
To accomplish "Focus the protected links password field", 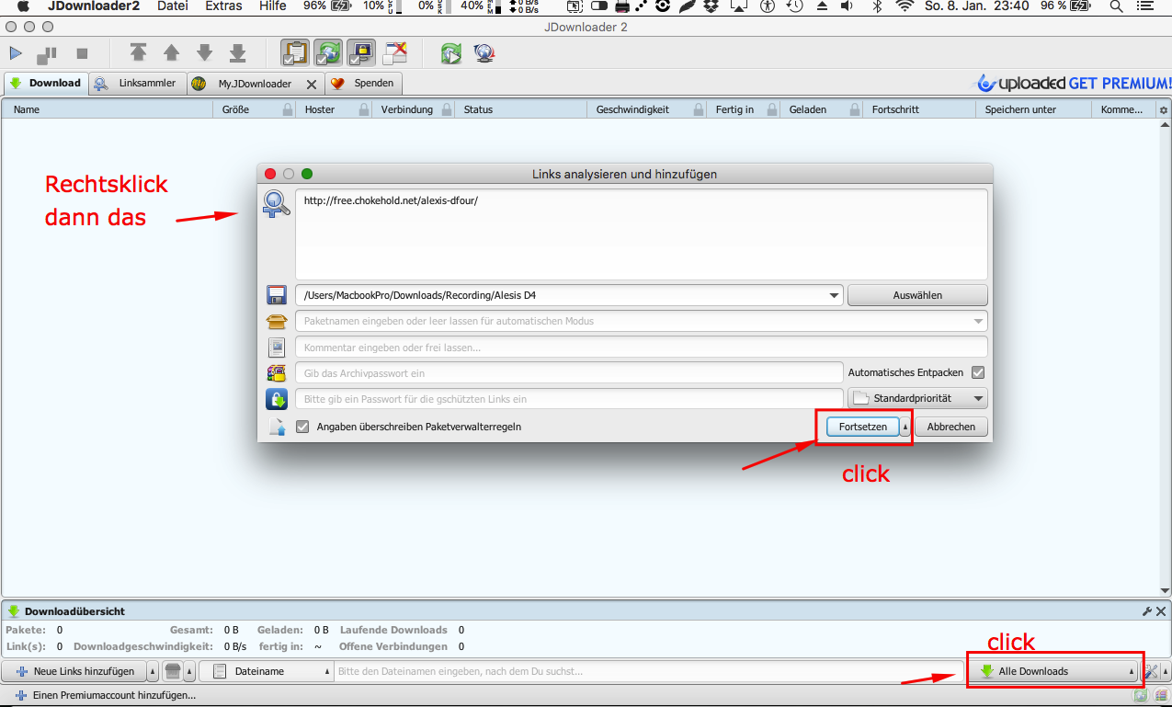I will pos(569,399).
